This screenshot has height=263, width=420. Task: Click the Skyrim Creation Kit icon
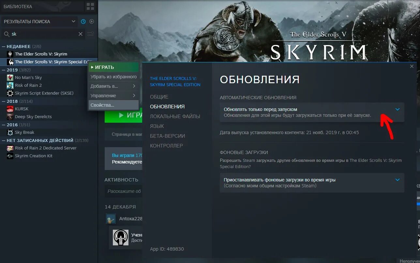pyautogui.click(x=10, y=156)
